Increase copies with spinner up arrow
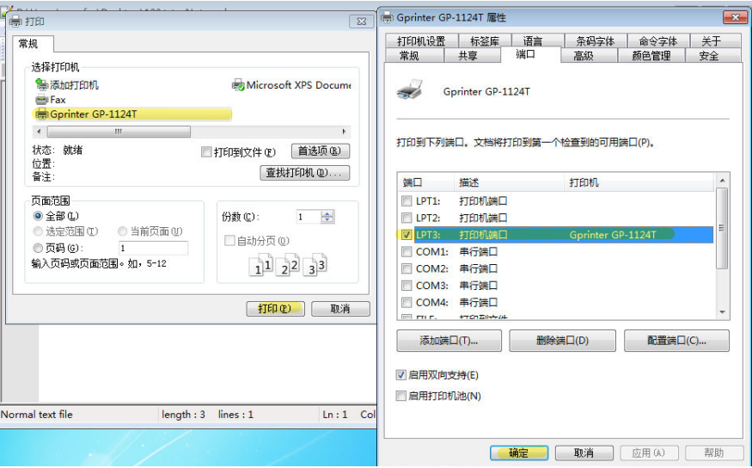The width and height of the screenshot is (752, 468). pos(327,213)
